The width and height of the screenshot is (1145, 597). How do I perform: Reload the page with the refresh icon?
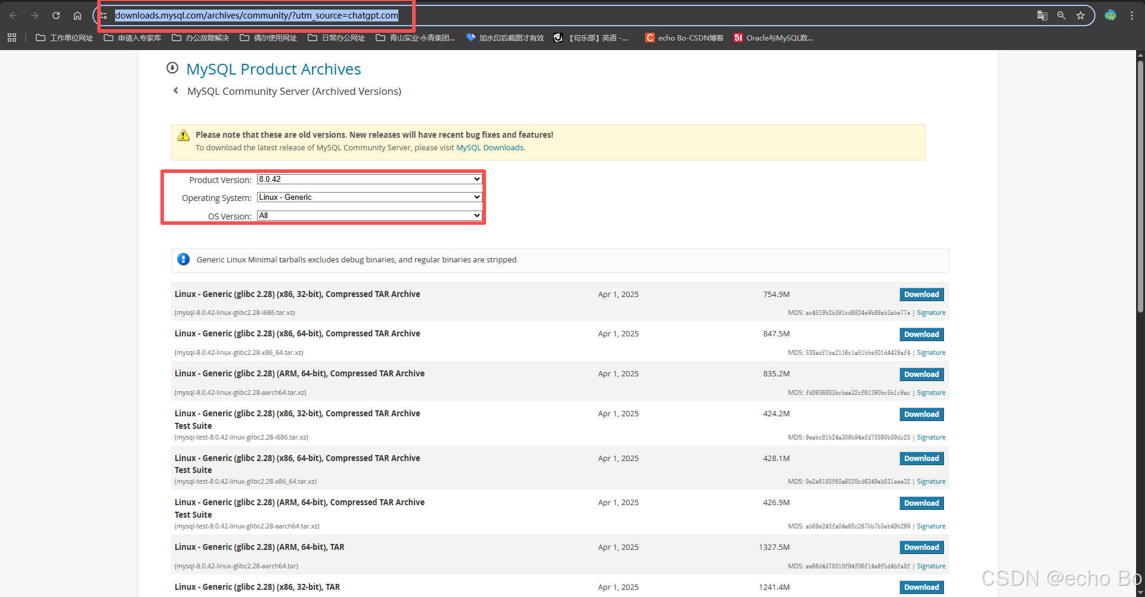(56, 16)
